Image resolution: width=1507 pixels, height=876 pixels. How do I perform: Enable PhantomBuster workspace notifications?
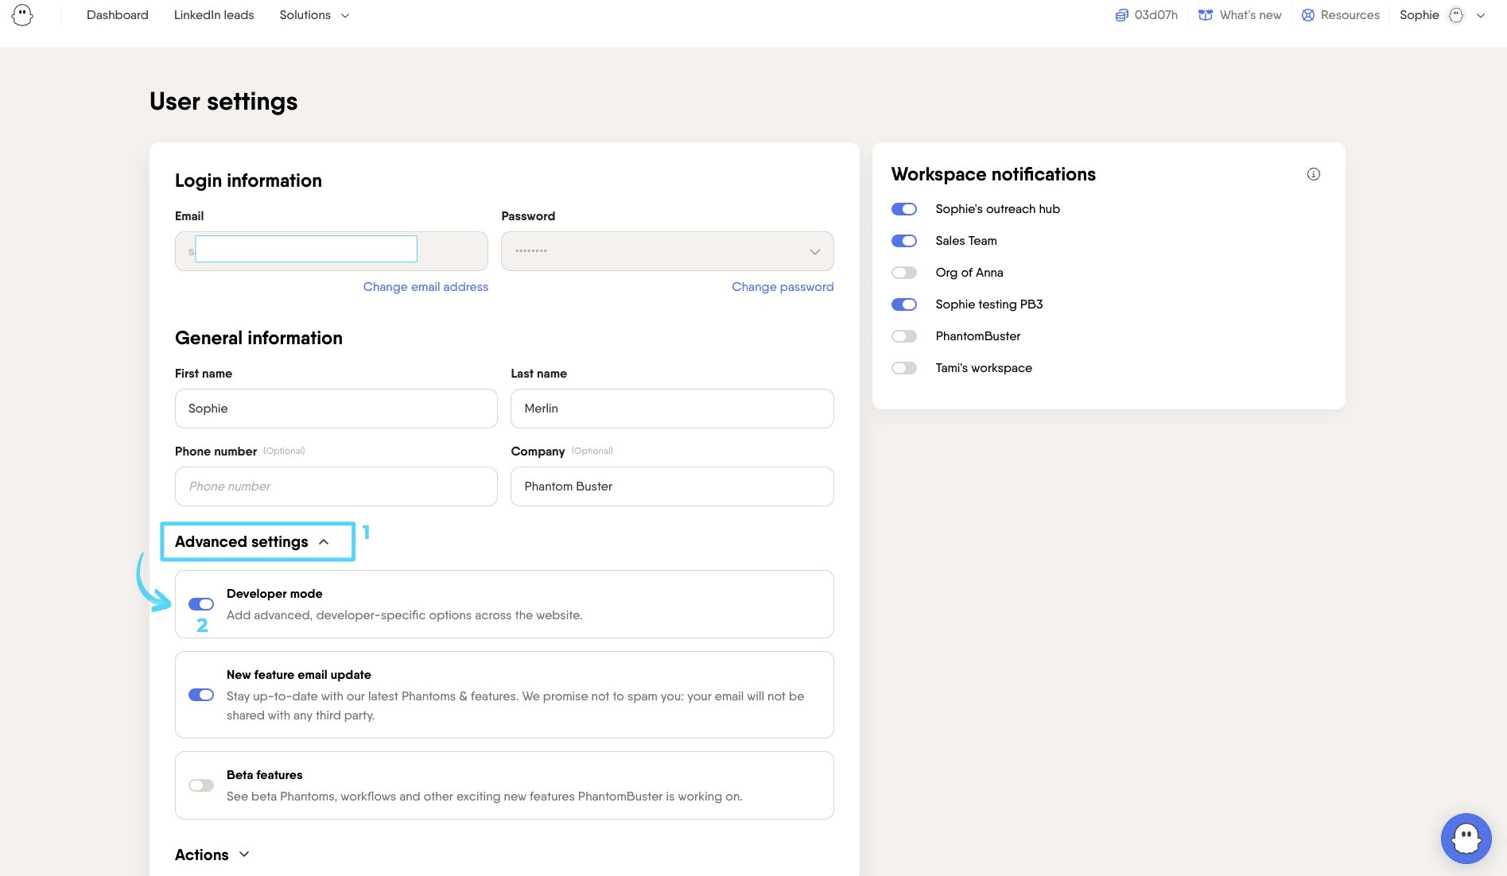(x=904, y=336)
